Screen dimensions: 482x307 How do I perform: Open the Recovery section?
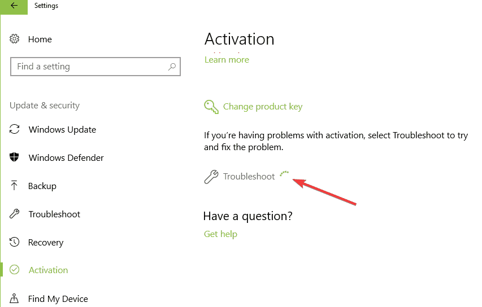coord(46,243)
